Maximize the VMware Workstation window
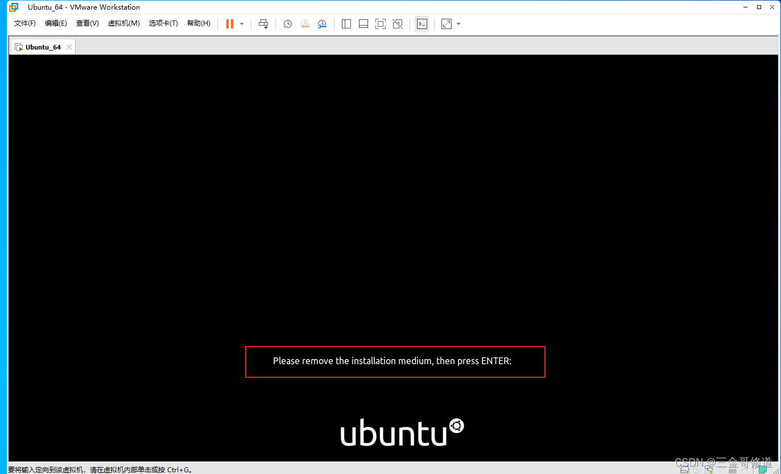Viewport: 781px width, 474px height. (759, 7)
